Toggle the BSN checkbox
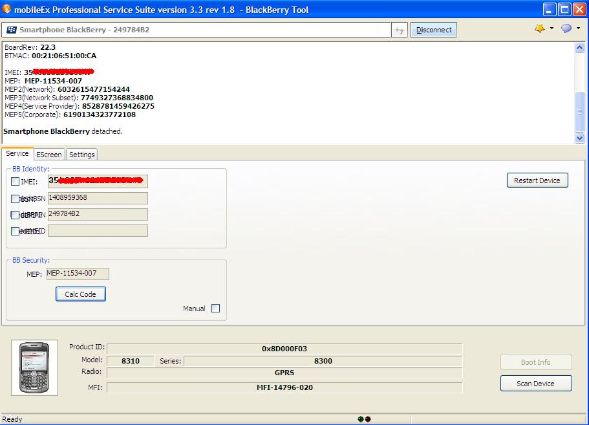The height and width of the screenshot is (425, 589). [x=15, y=199]
